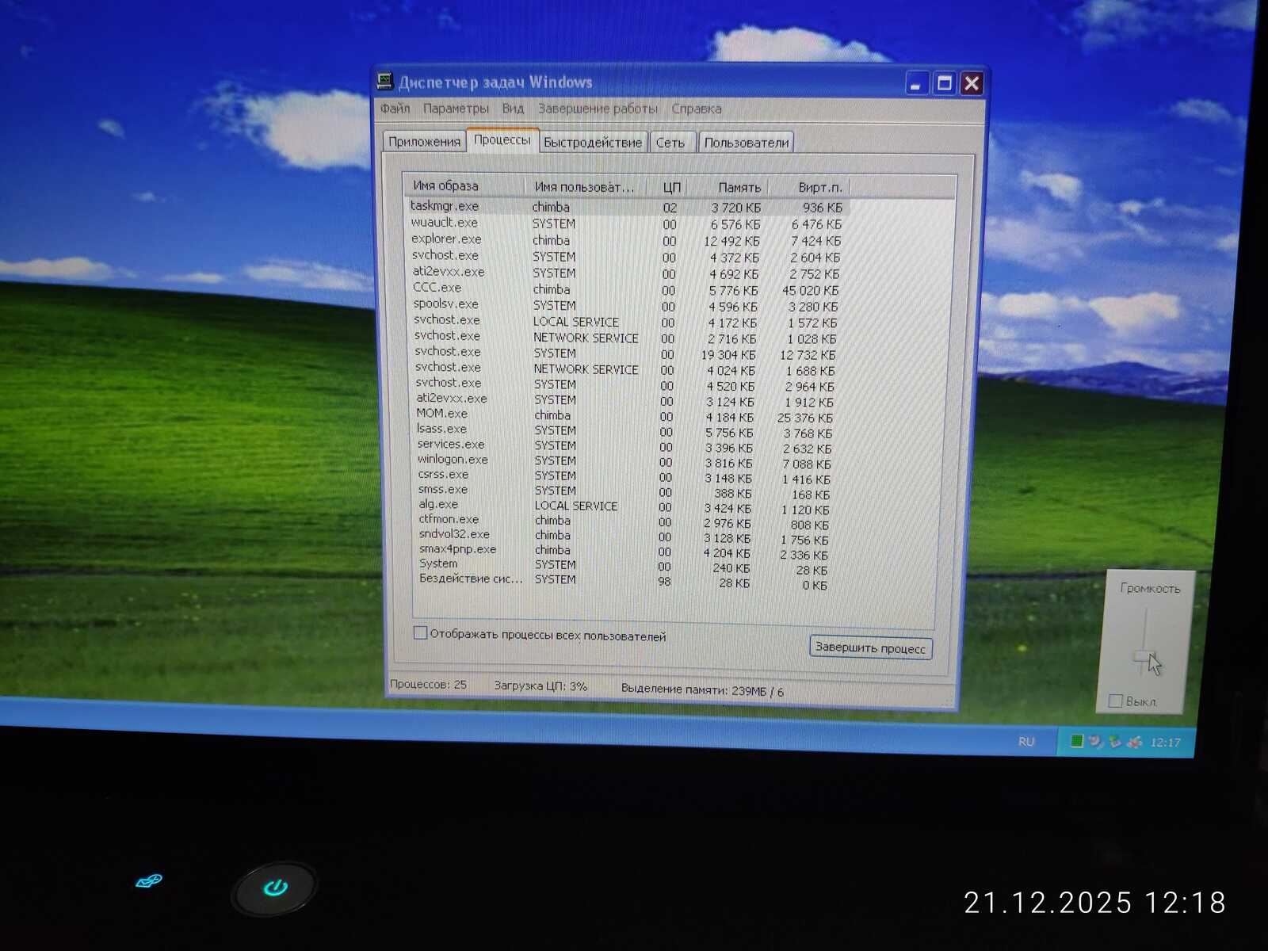
Task: Click the 12:17 taskbar clock
Action: (x=1166, y=743)
